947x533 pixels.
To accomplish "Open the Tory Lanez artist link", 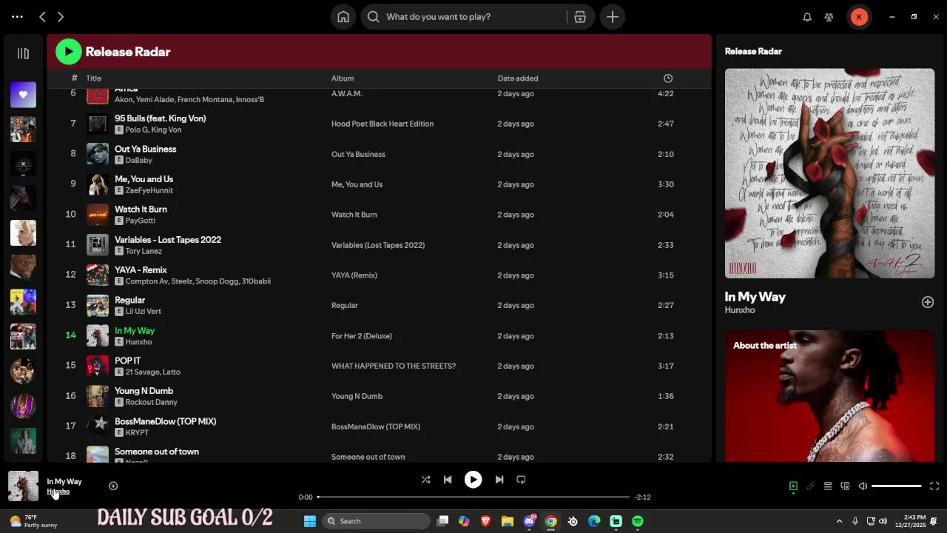I will coord(144,251).
